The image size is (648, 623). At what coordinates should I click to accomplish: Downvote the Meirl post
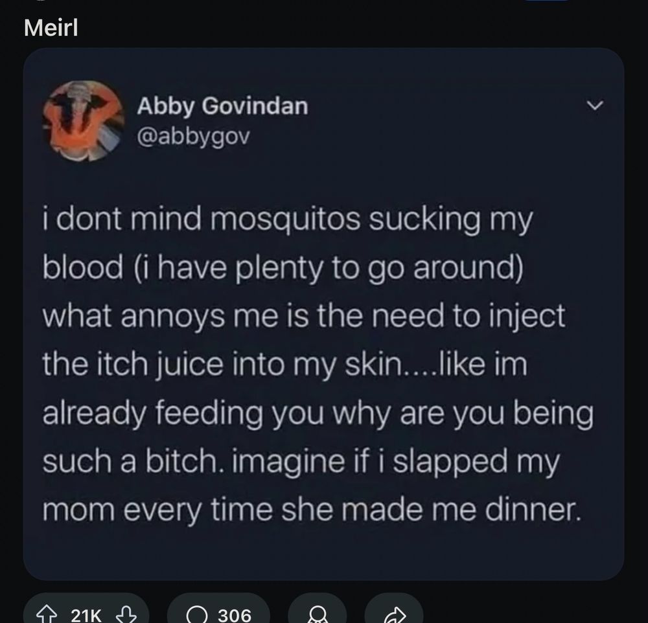pyautogui.click(x=126, y=615)
